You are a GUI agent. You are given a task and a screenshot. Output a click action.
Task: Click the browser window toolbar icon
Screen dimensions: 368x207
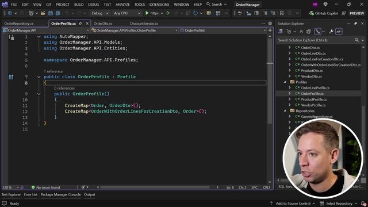coord(218,13)
